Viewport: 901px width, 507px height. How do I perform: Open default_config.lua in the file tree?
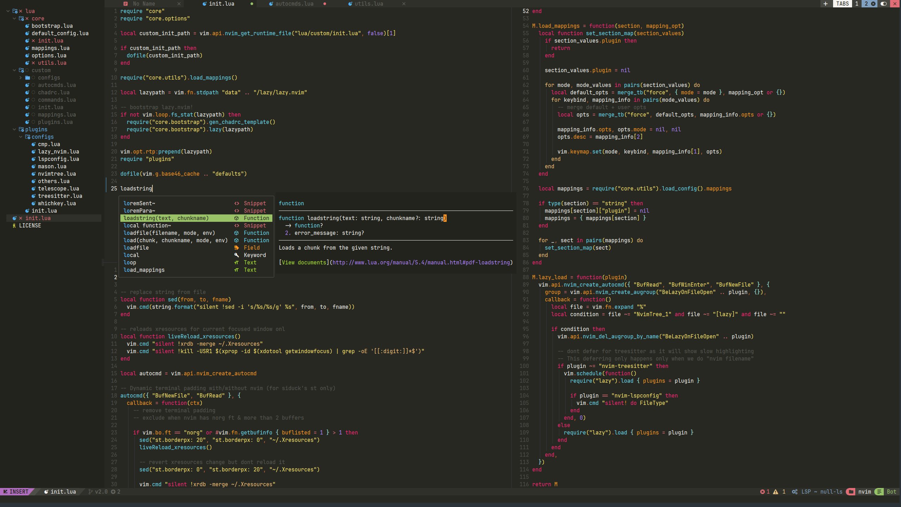point(60,33)
